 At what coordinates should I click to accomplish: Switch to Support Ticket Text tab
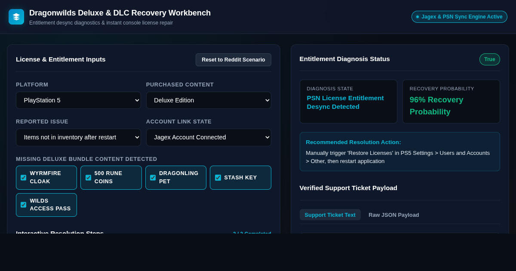click(330, 215)
